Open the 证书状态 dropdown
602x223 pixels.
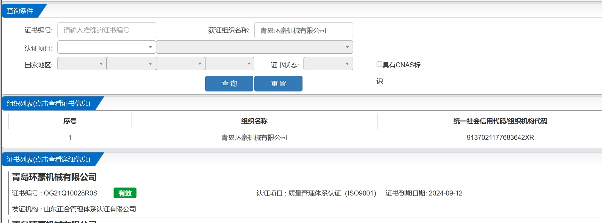click(328, 64)
